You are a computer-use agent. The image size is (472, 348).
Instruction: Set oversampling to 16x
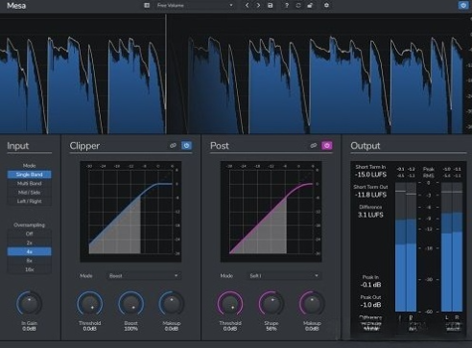pos(29,269)
